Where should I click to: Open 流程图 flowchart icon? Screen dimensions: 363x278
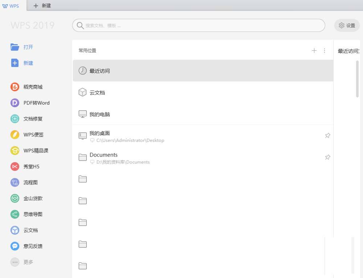coord(15,183)
